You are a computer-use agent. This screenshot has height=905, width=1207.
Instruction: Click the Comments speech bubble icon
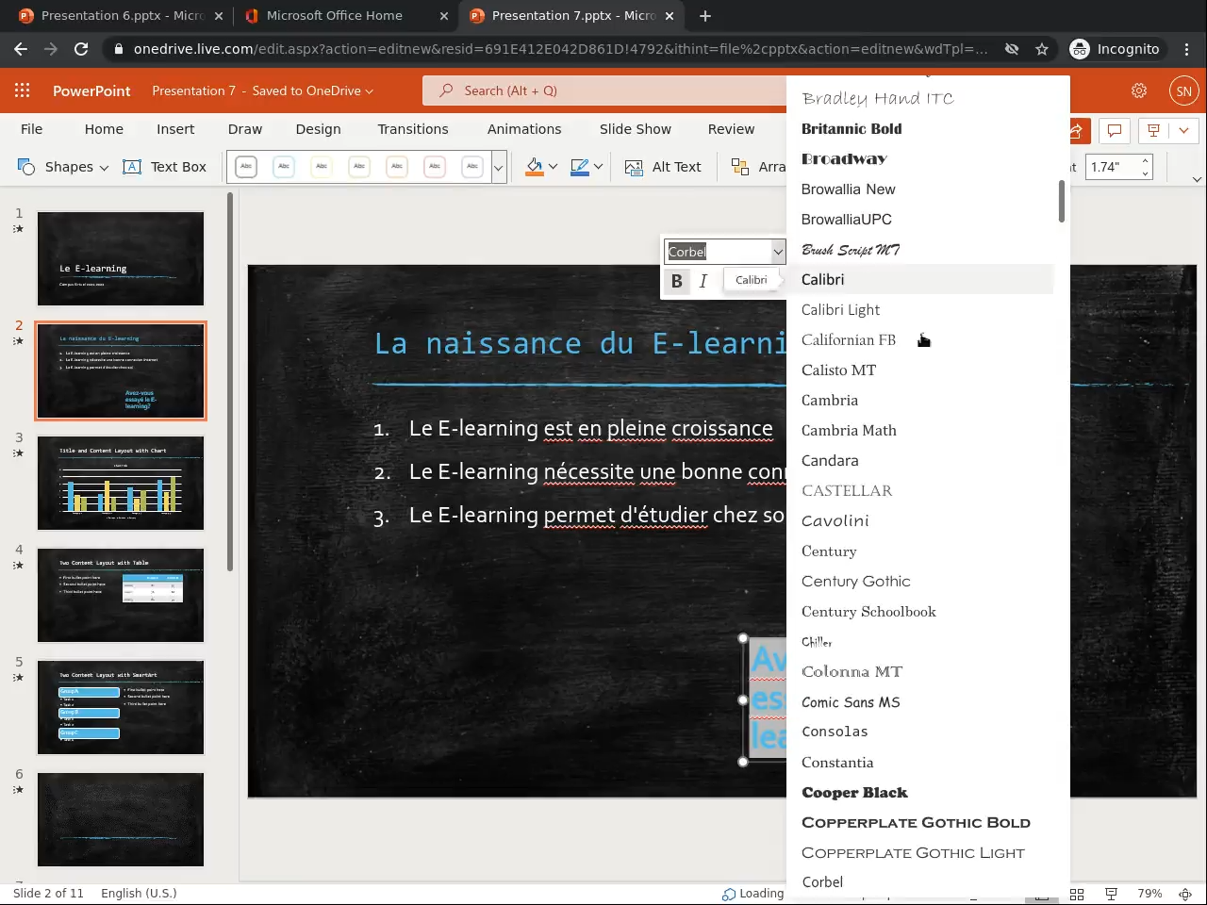coord(1114,130)
